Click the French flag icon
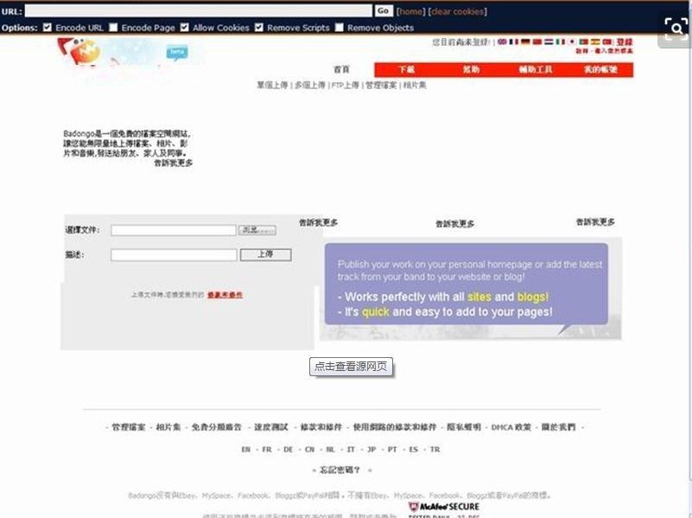 tap(514, 42)
